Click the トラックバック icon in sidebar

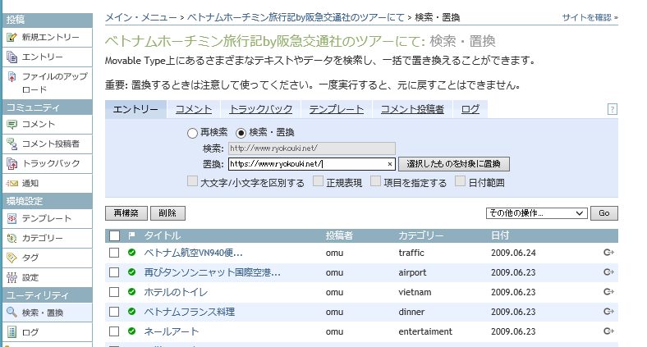[11, 163]
